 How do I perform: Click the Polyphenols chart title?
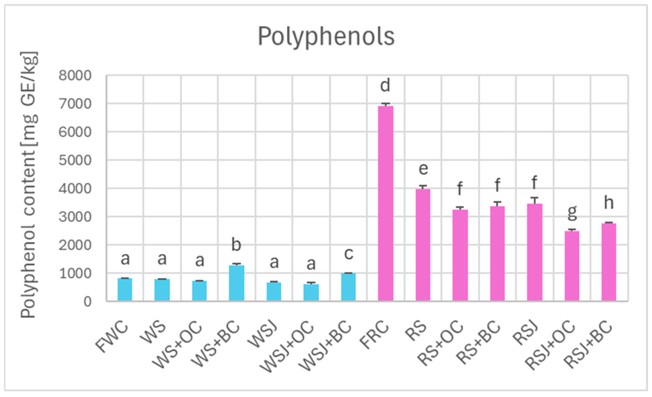(x=326, y=37)
